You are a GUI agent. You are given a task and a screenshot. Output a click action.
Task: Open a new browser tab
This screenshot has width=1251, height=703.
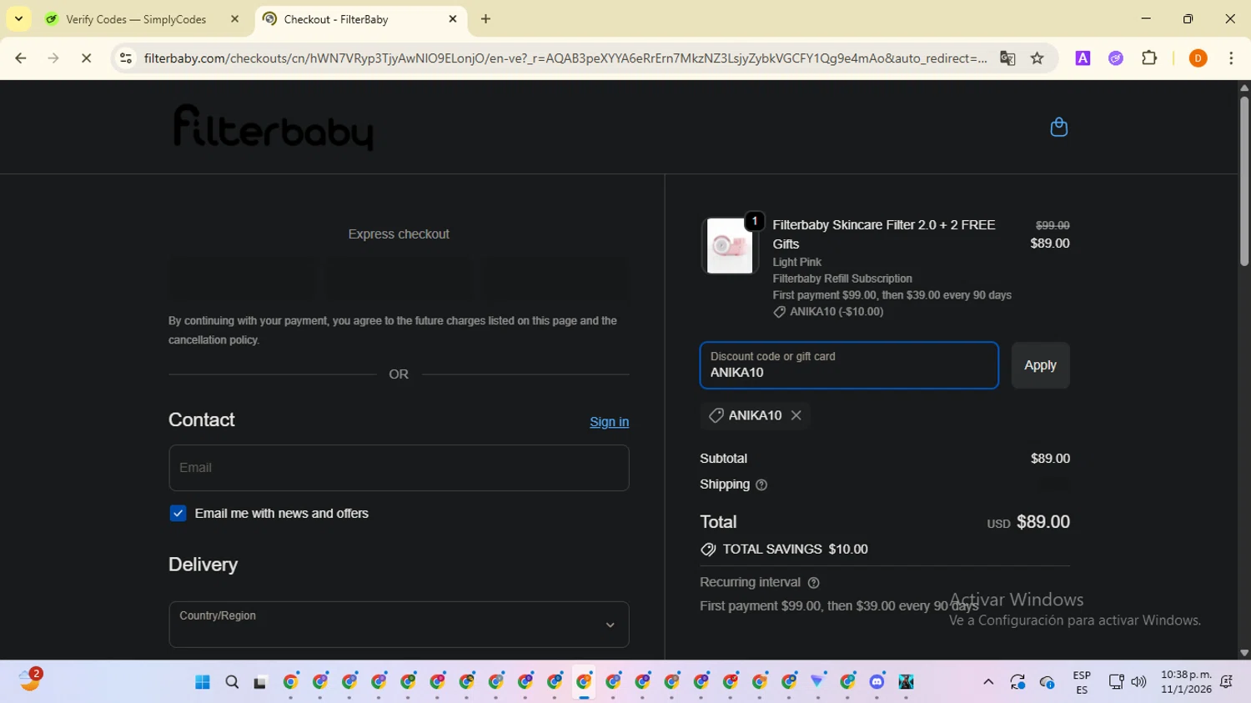point(485,19)
